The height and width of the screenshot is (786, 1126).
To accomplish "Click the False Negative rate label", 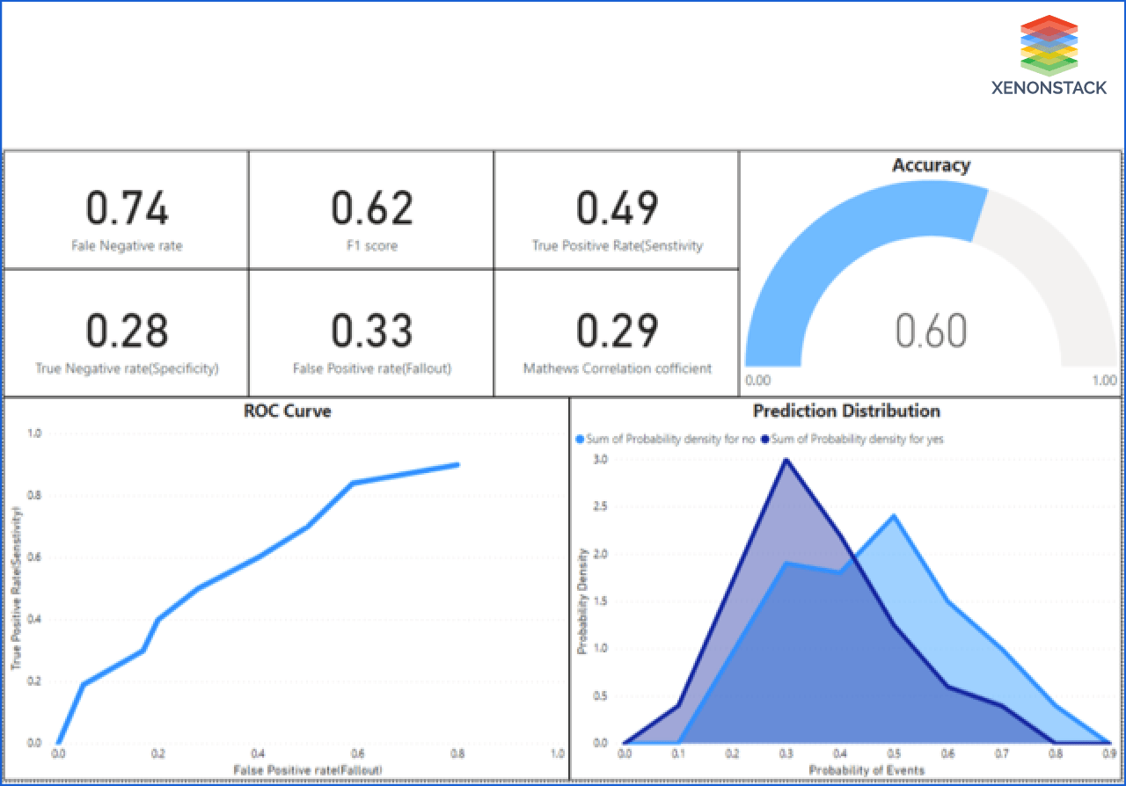I will pyautogui.click(x=127, y=246).
